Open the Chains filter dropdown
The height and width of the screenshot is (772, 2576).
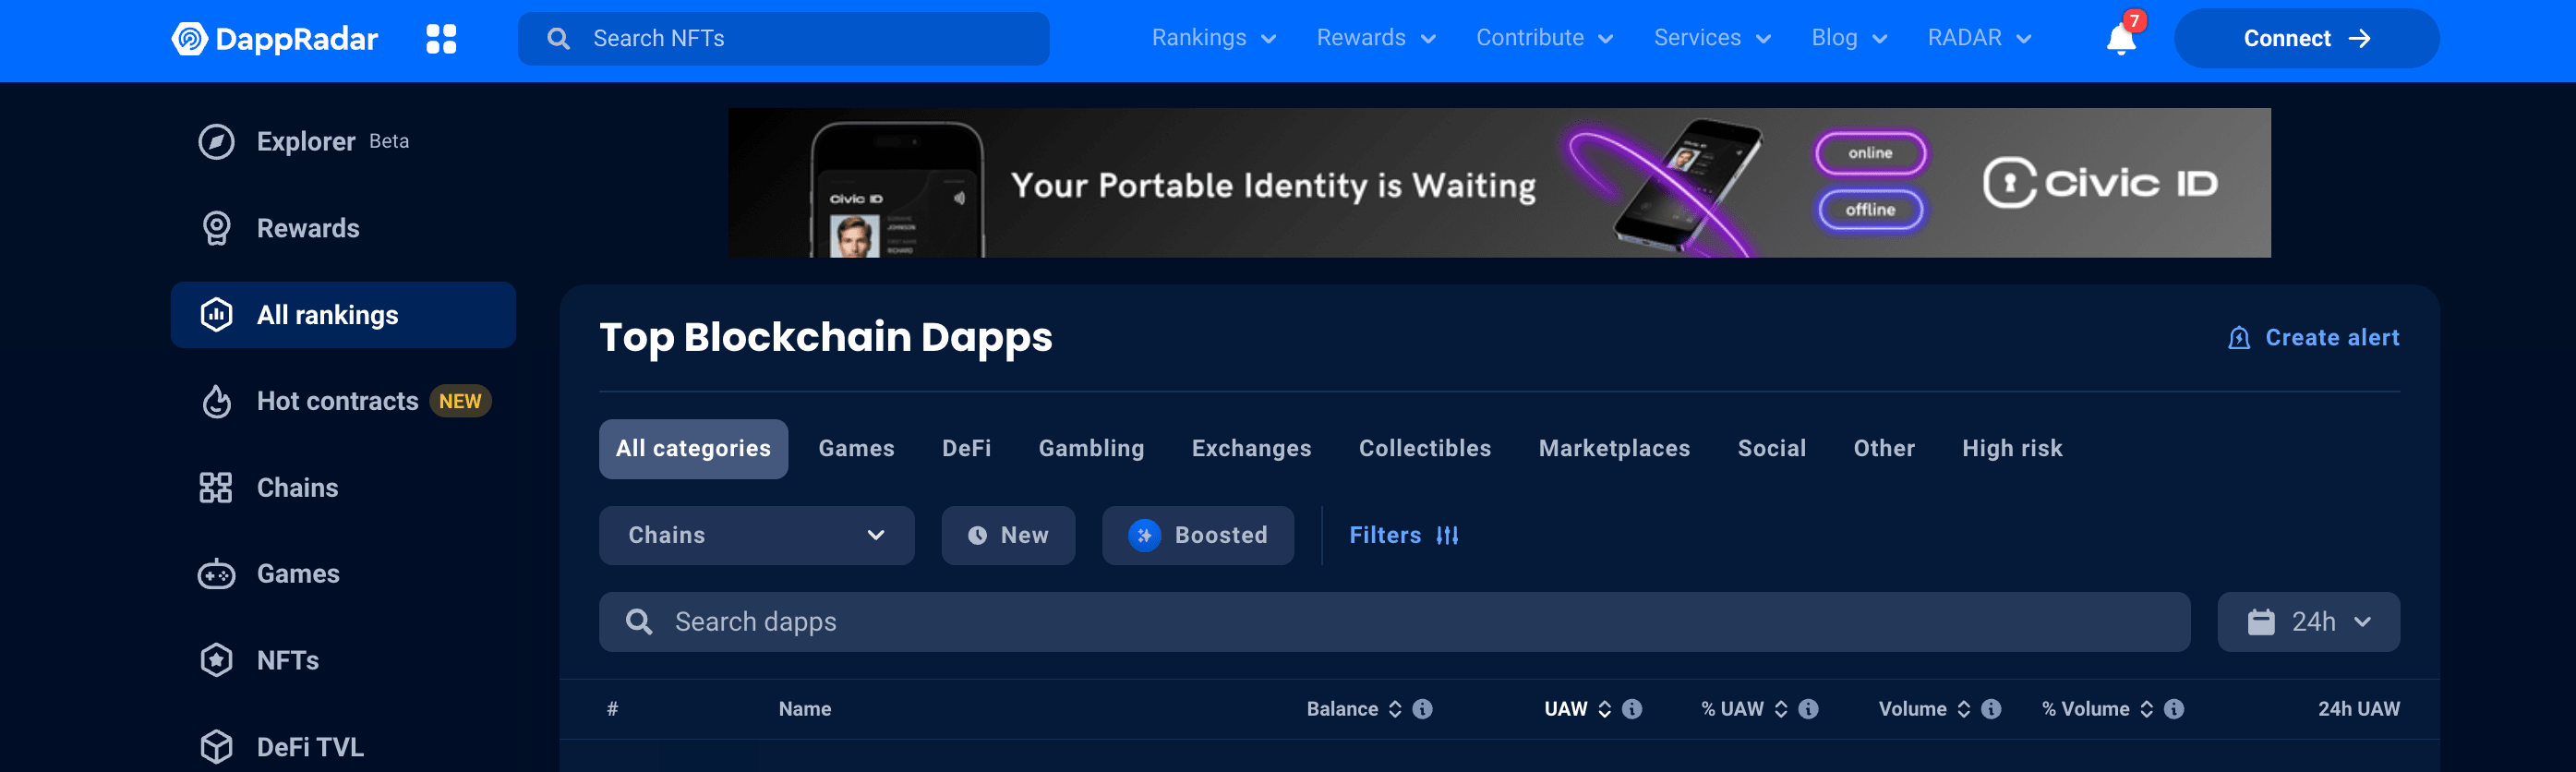756,536
